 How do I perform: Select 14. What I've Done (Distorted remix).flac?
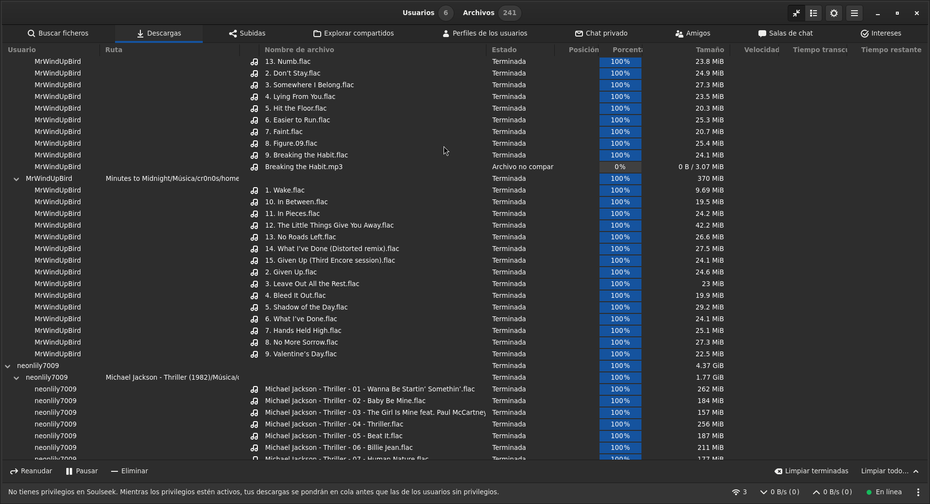[465, 249]
